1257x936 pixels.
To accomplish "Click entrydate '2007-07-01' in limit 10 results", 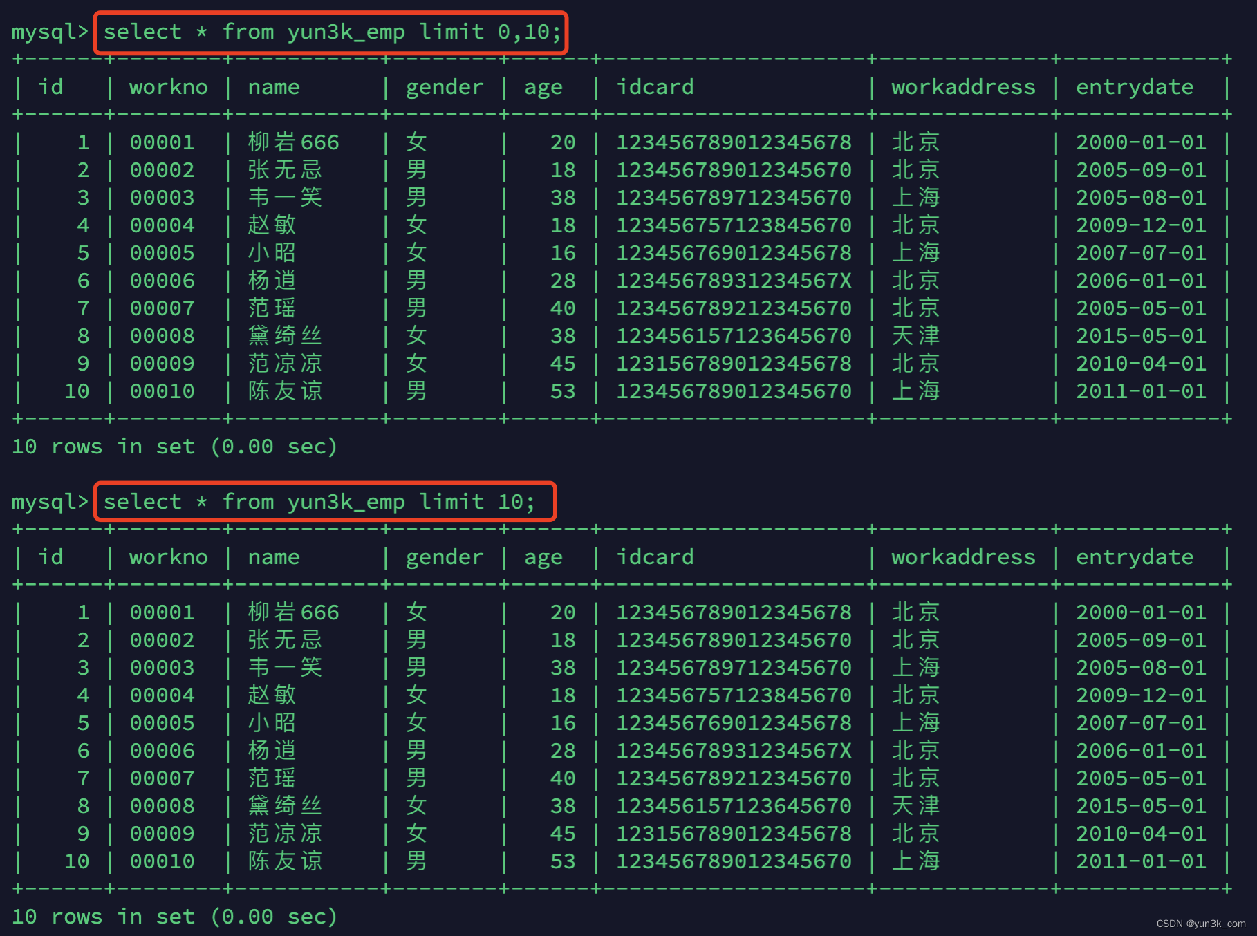I will coord(1141,723).
